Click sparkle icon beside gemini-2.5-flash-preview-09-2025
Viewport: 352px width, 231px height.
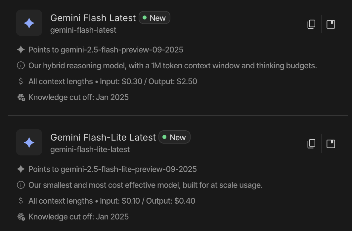click(21, 50)
